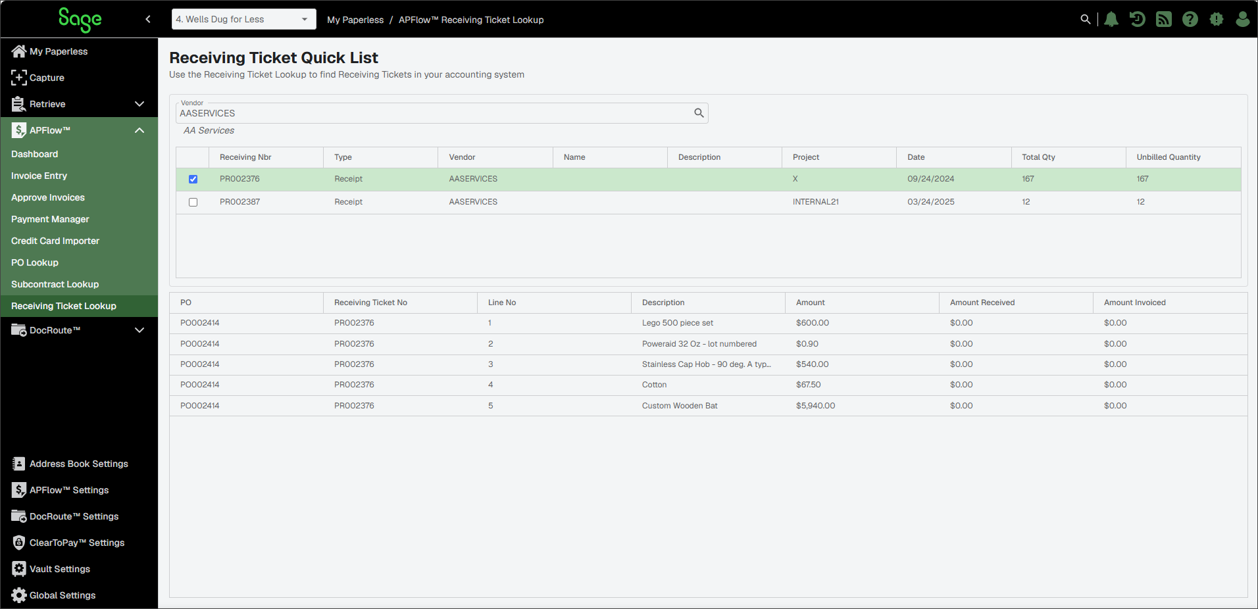Sort by the Date column header
The width and height of the screenshot is (1258, 609).
pyautogui.click(x=916, y=157)
